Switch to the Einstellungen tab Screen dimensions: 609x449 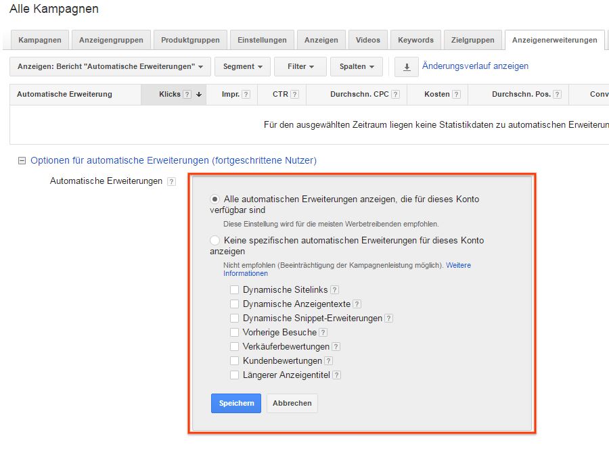click(x=262, y=40)
